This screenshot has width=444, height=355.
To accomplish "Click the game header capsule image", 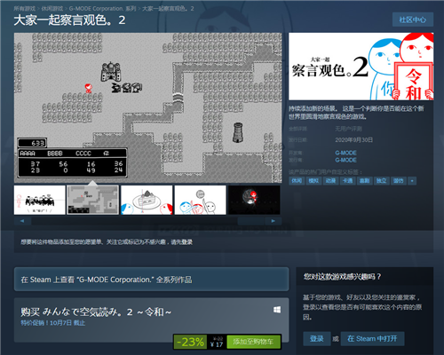I will click(361, 67).
